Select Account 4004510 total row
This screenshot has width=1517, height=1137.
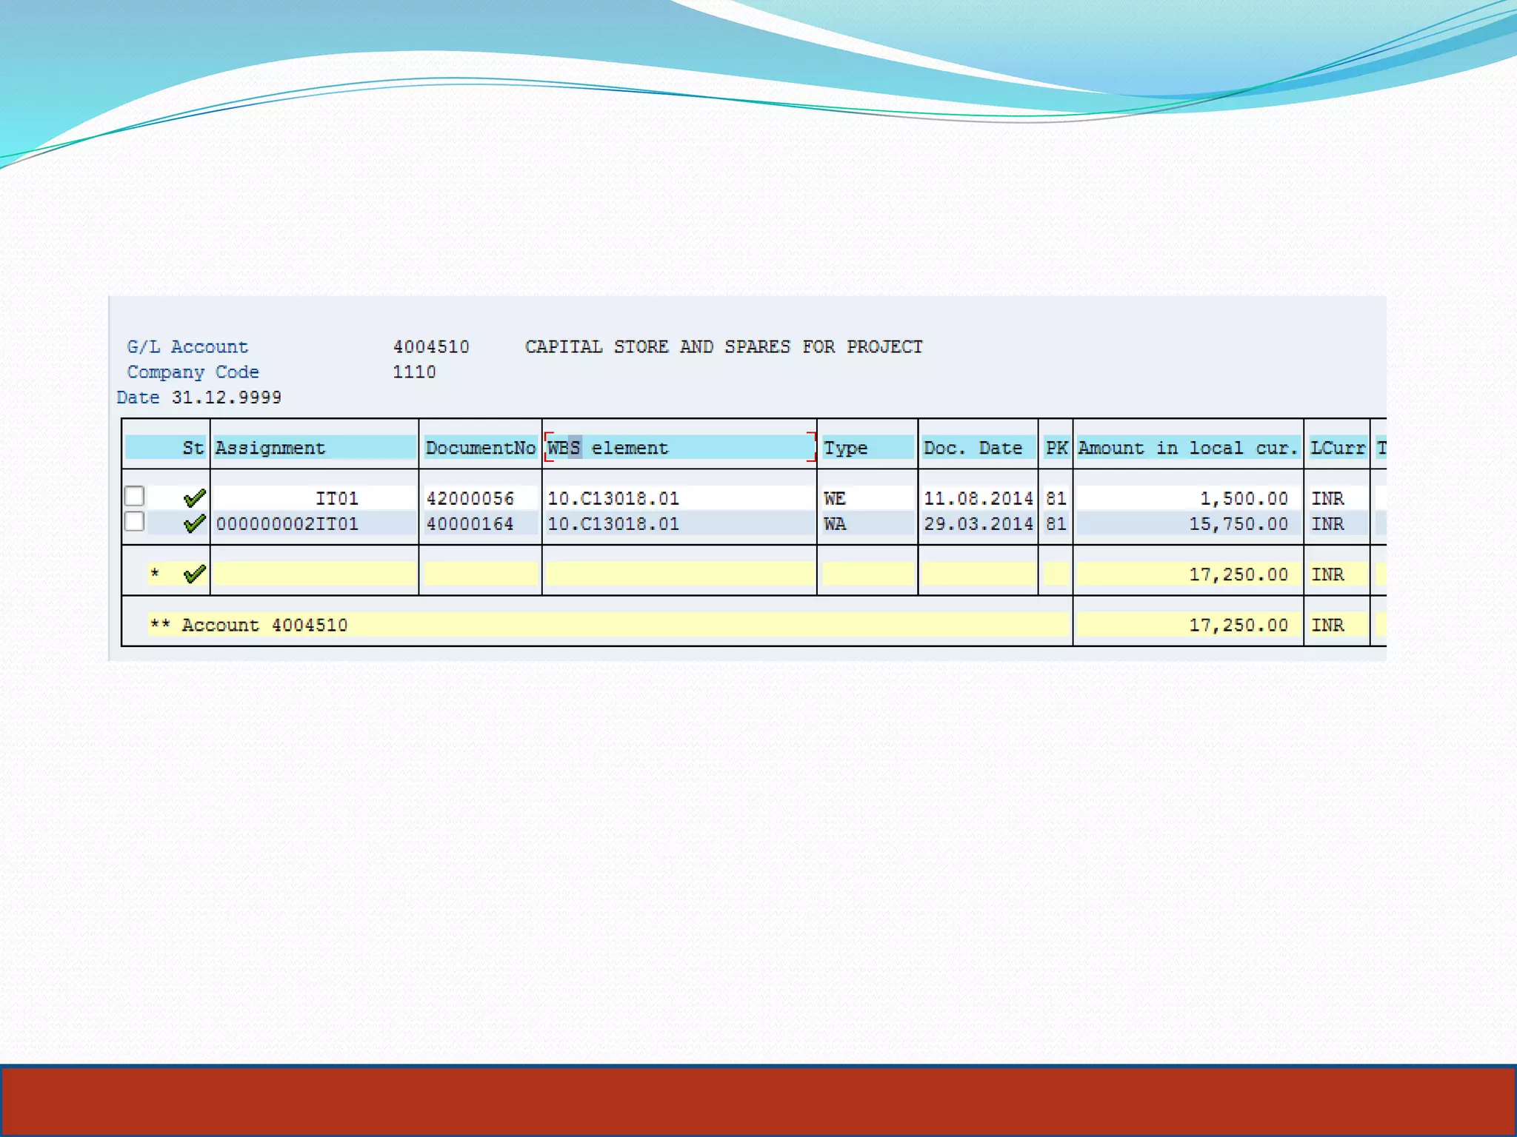click(264, 625)
